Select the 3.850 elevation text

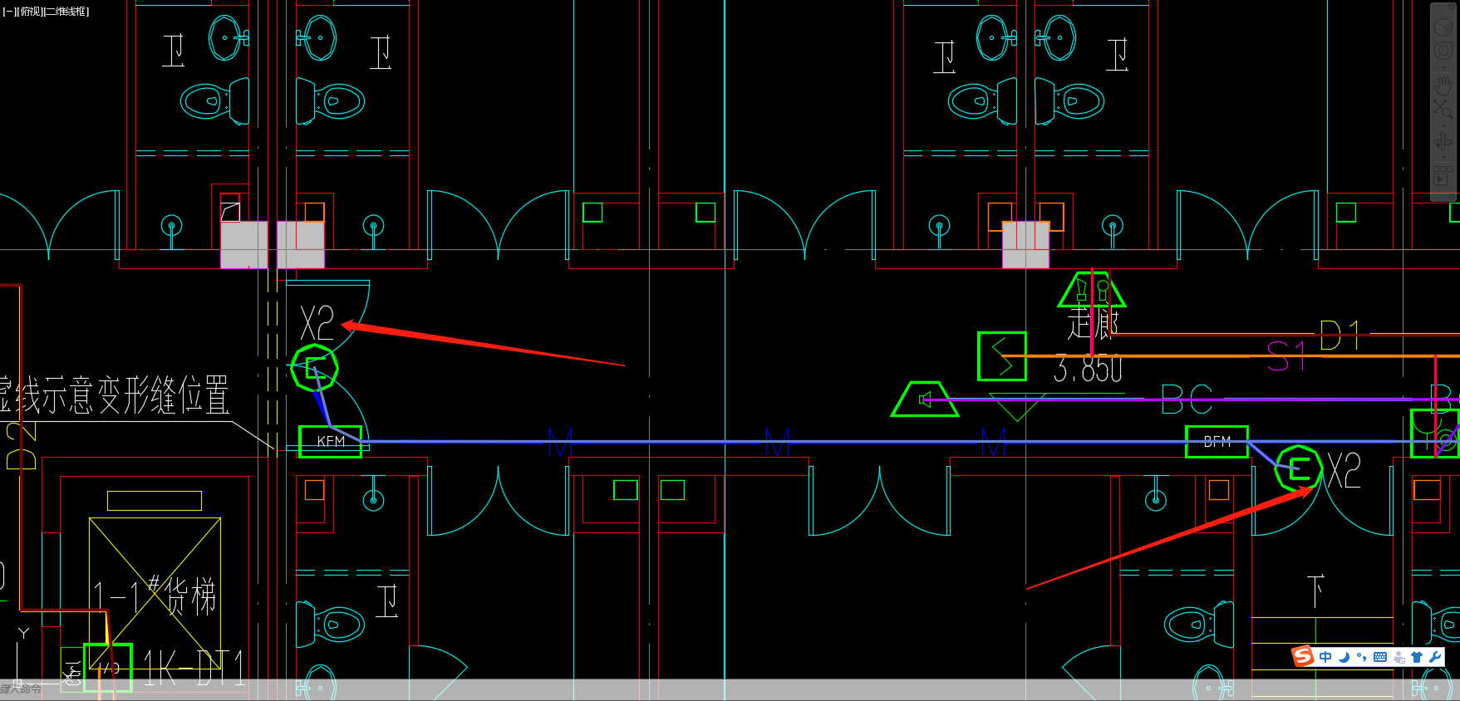coord(1088,368)
